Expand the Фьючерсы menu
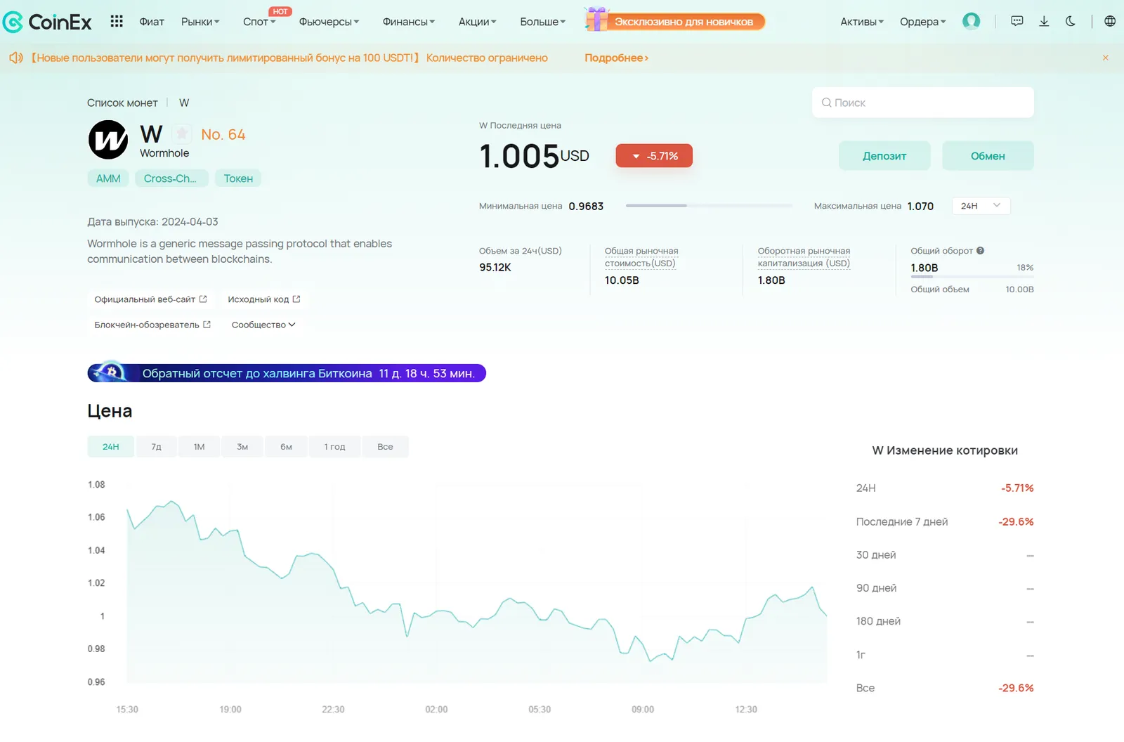This screenshot has height=742, width=1124. [329, 22]
